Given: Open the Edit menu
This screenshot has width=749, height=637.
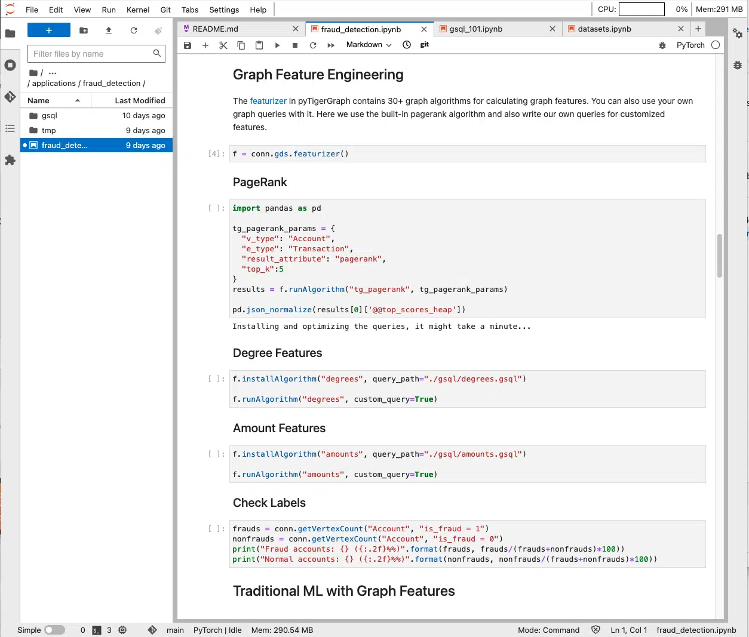Looking at the screenshot, I should (x=56, y=10).
